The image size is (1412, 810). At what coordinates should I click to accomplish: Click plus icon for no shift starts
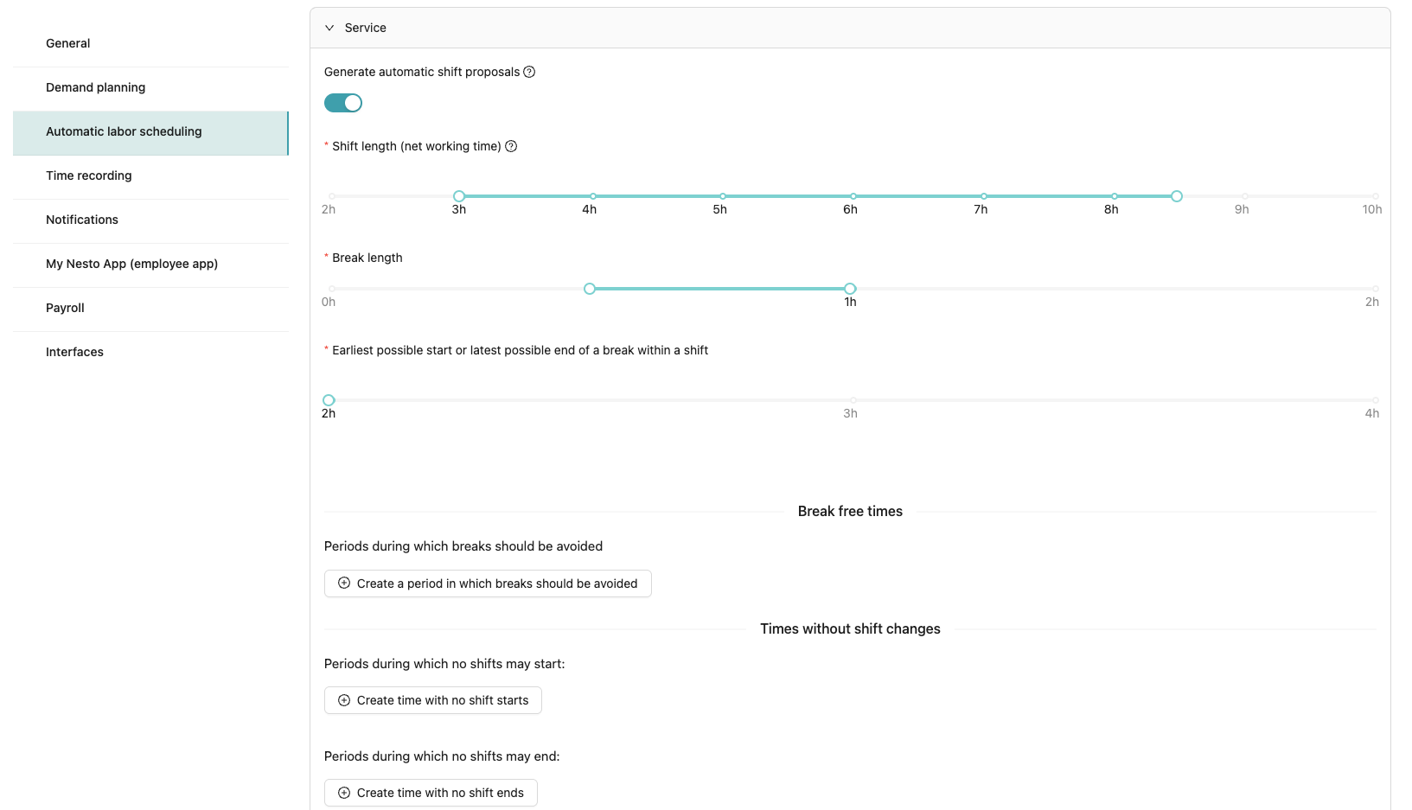(344, 700)
